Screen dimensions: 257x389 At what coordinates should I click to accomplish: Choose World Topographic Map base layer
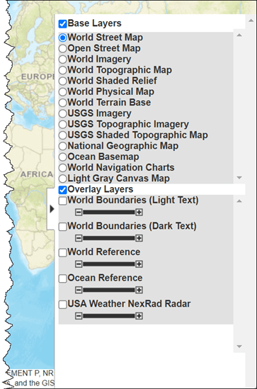click(x=63, y=70)
